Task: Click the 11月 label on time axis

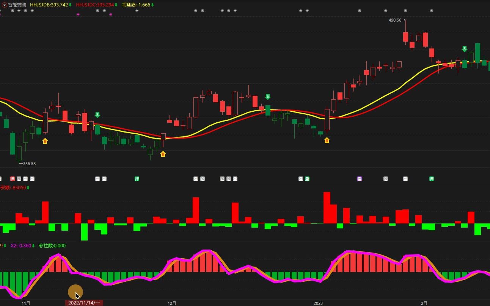Action: click(x=26, y=303)
